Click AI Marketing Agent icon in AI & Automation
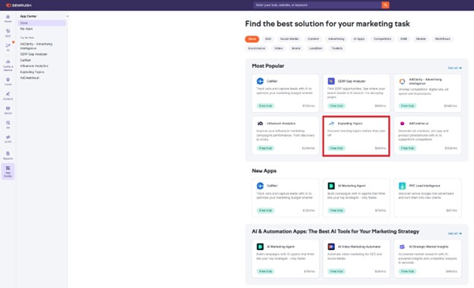This screenshot has width=474, height=288. [x=260, y=246]
